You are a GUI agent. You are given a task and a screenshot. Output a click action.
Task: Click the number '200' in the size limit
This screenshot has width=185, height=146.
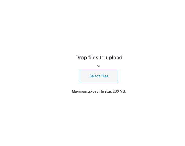116,91
